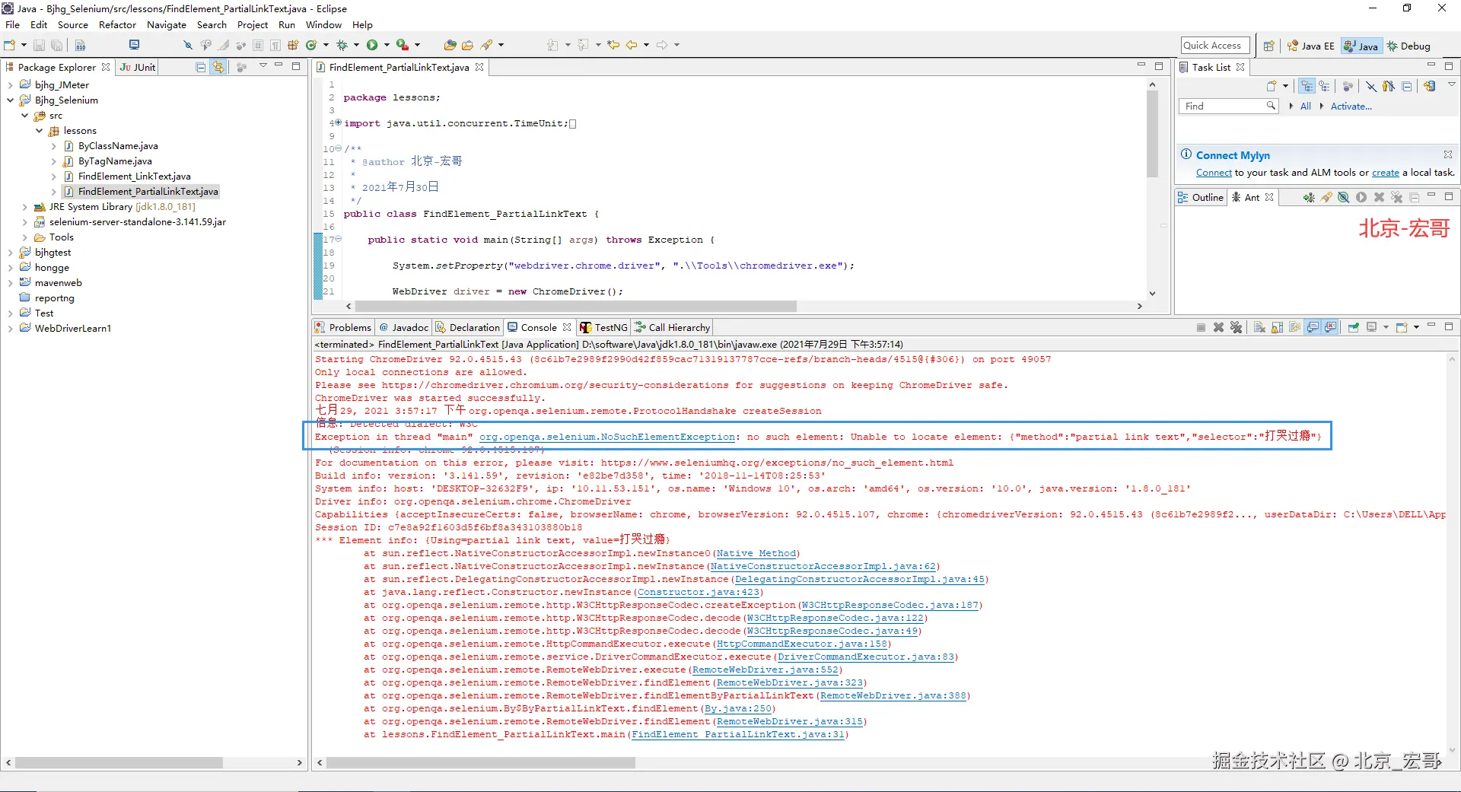Click Collapse All in Package Explorer
The width and height of the screenshot is (1461, 792).
(x=201, y=67)
